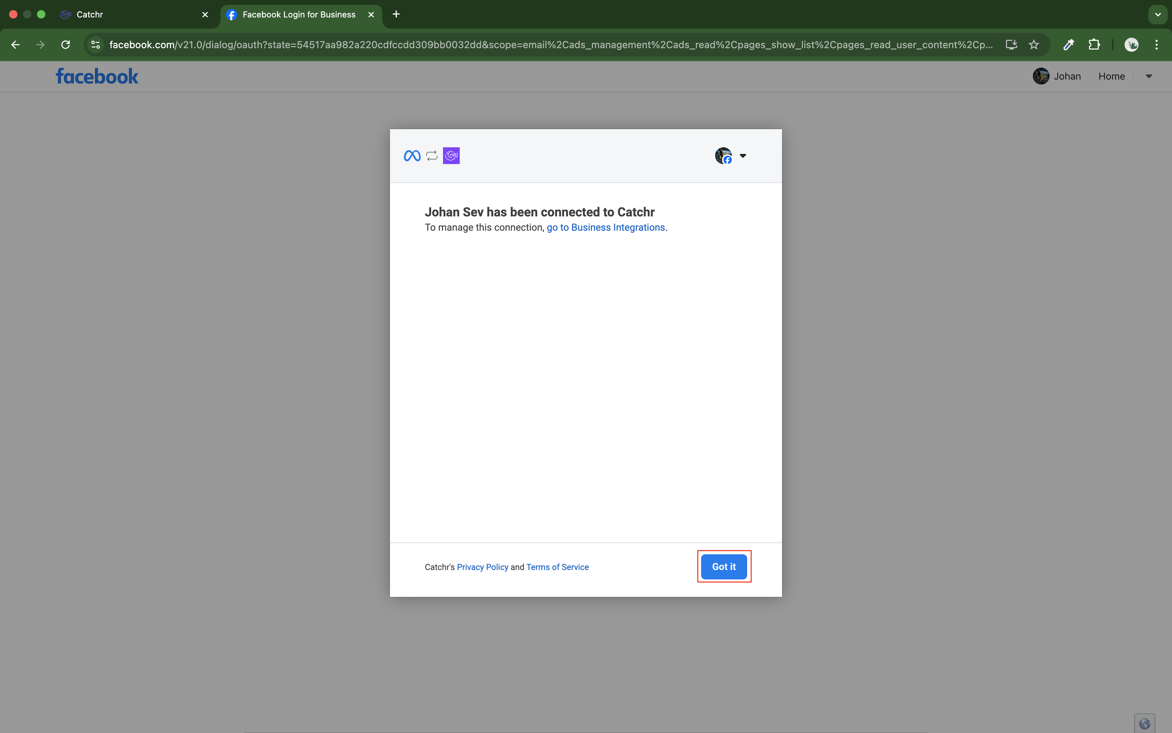Expand the Facebook header account menu arrow
1172x733 pixels.
(x=1149, y=76)
